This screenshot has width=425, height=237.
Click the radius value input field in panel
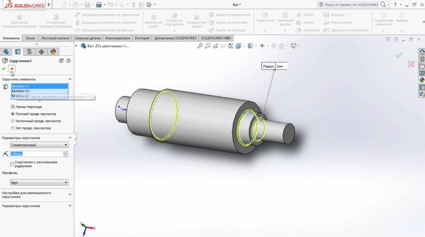coord(37,154)
